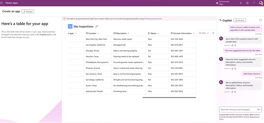Send the Copilot message

259,110
